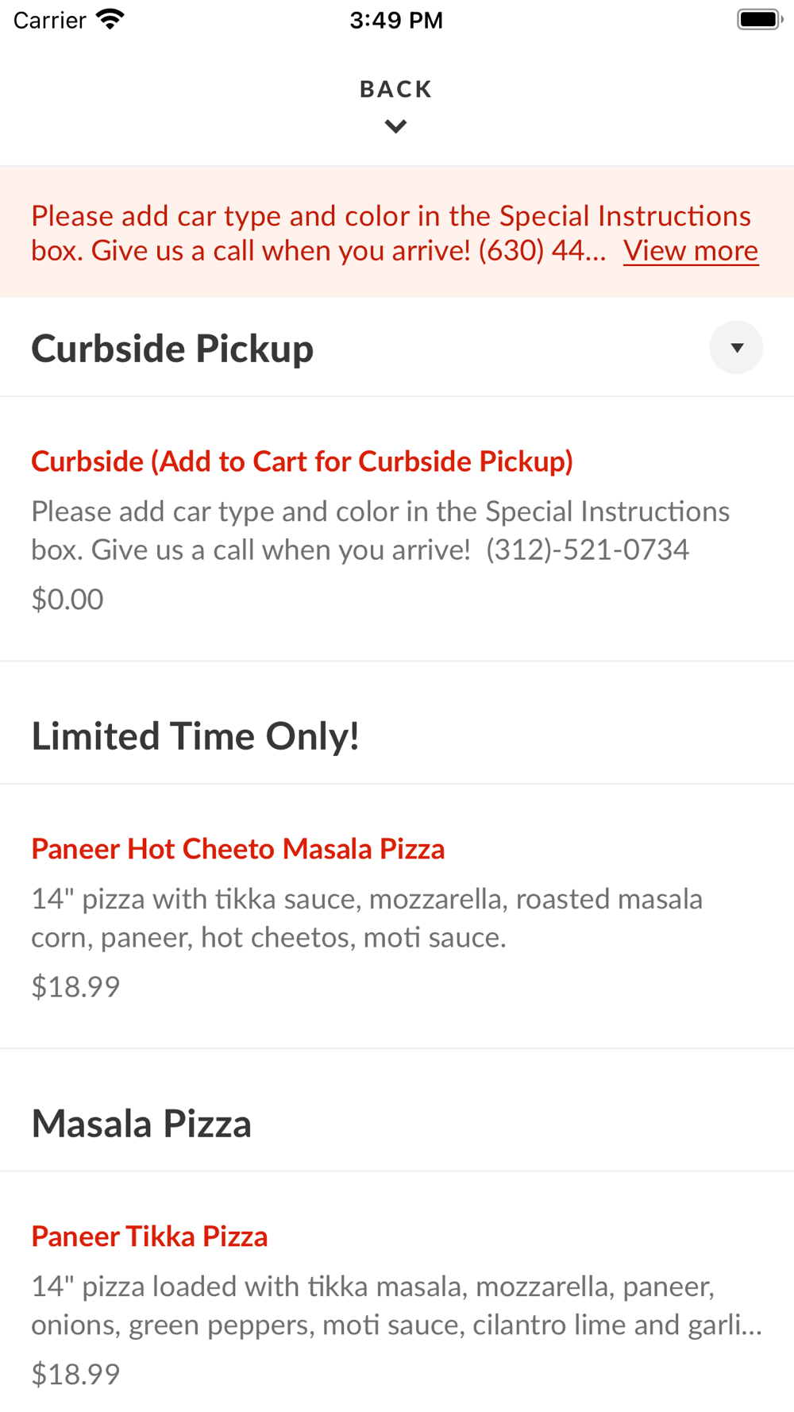Tap the $18.99 Paneer Tikka price

tap(75, 1374)
